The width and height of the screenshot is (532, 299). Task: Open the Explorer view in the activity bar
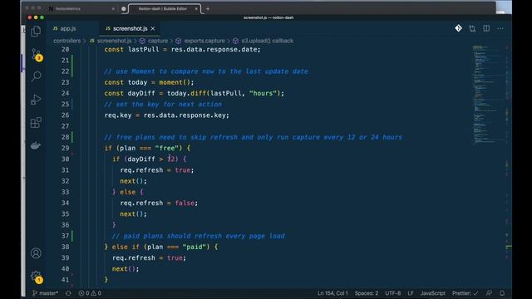[x=36, y=32]
